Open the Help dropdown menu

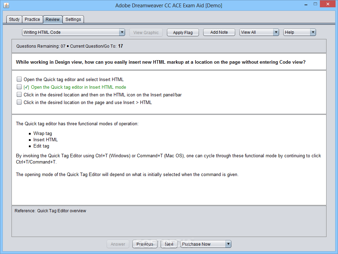click(x=299, y=32)
